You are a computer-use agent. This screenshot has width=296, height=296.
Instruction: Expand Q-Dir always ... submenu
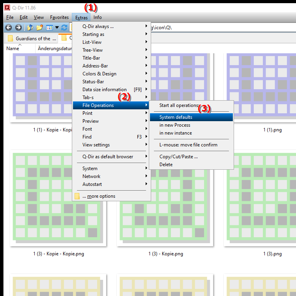[x=111, y=26]
